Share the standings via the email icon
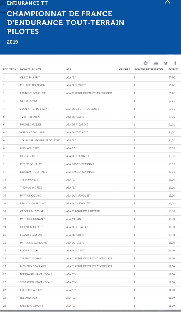 coord(156,63)
